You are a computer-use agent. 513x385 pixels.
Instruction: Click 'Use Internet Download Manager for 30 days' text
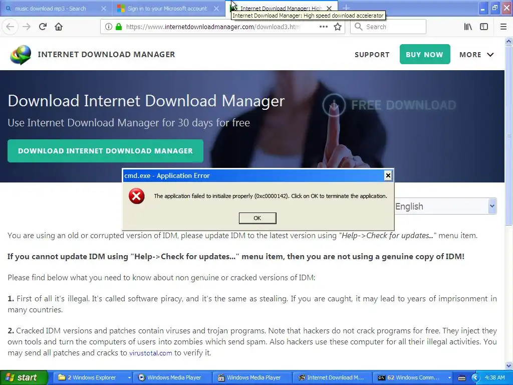point(129,123)
